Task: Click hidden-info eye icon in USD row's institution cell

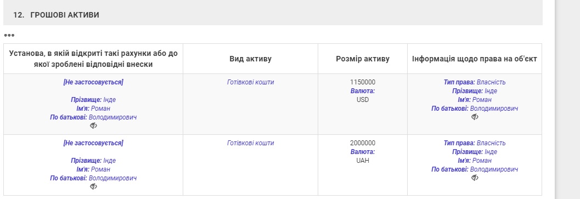Action: tap(94, 126)
